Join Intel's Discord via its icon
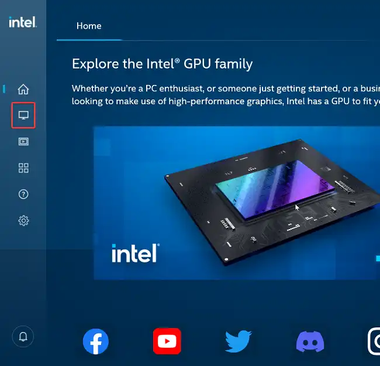Image resolution: width=380 pixels, height=366 pixels. pyautogui.click(x=310, y=341)
